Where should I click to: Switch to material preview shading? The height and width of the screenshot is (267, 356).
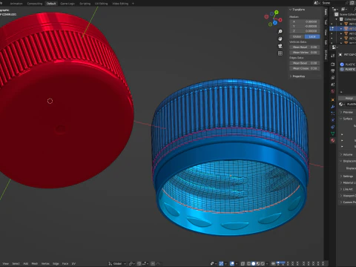[258, 263]
